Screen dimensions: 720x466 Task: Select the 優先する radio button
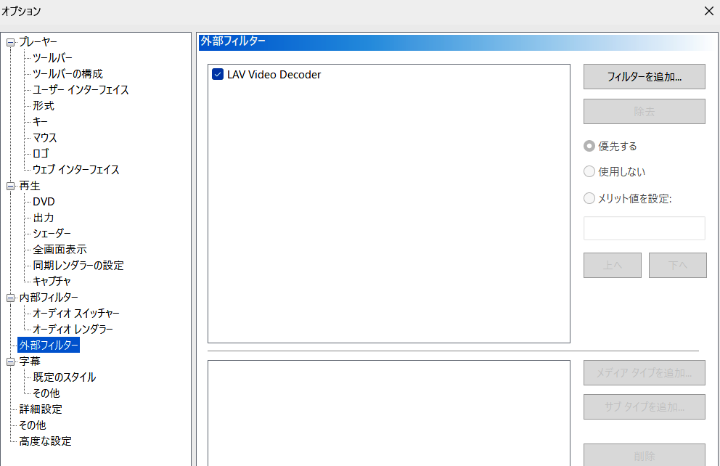click(589, 146)
